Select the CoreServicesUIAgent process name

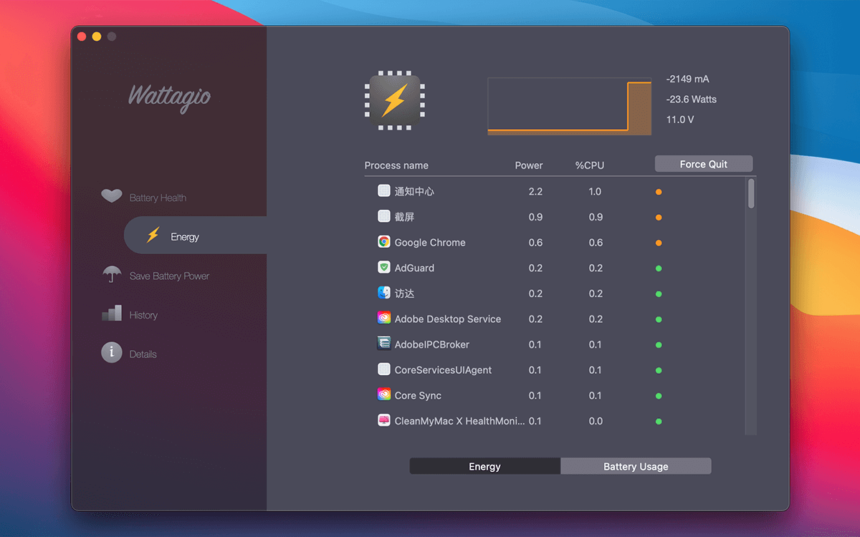click(443, 370)
